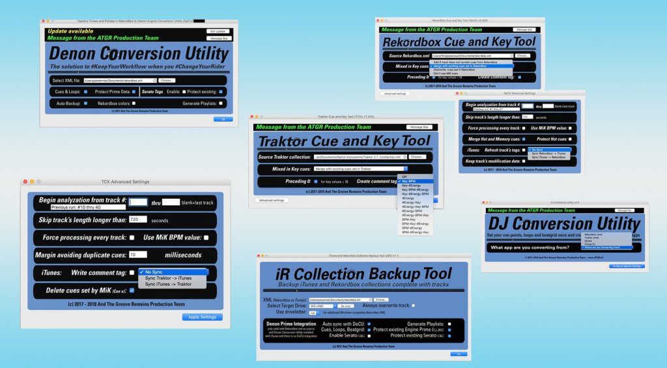Clear the XML path in Denon Conversion Utility
The image size is (667, 368).
click(155, 80)
